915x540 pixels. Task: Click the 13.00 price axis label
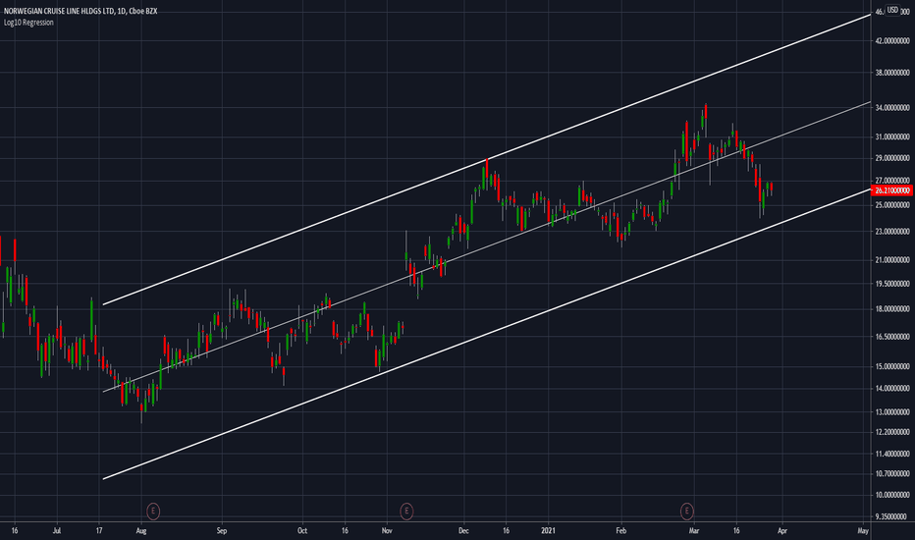point(892,412)
